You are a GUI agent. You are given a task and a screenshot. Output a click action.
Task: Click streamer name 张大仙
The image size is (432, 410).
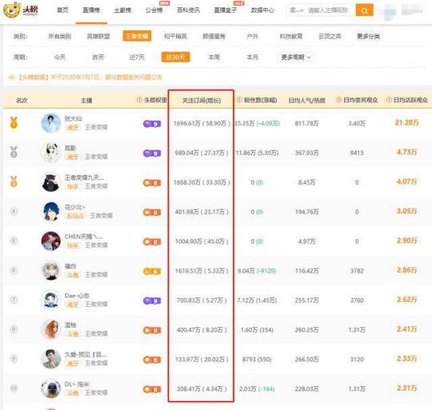pyautogui.click(x=73, y=118)
